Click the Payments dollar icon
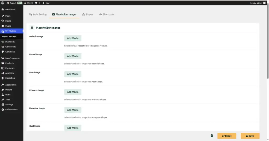Screen dimensions: 269x141 (x=3, y=68)
